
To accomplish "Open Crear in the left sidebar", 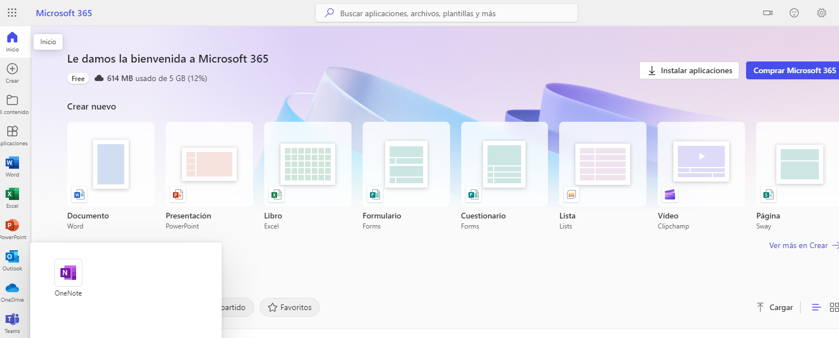I will [x=12, y=73].
